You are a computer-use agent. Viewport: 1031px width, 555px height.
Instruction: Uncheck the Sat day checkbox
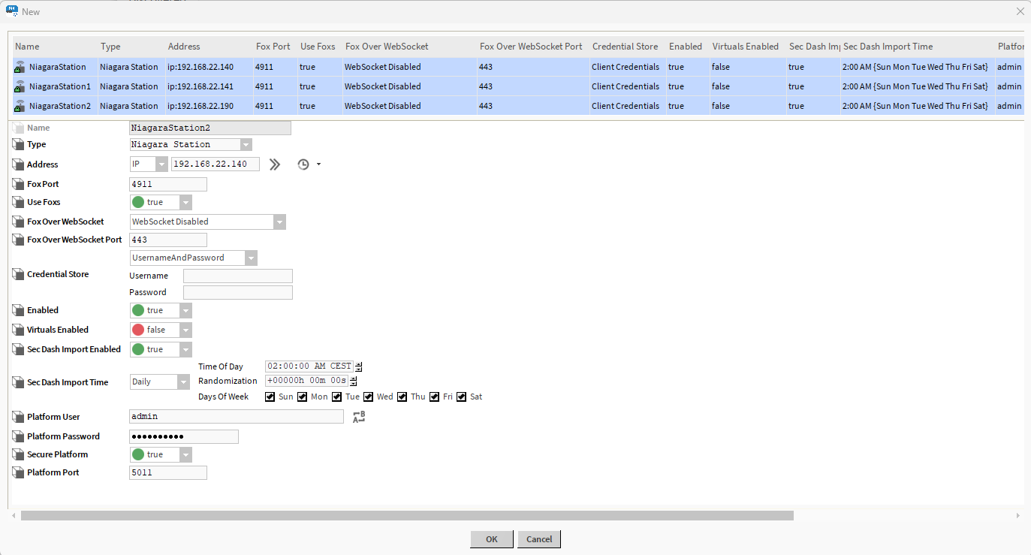pos(462,397)
